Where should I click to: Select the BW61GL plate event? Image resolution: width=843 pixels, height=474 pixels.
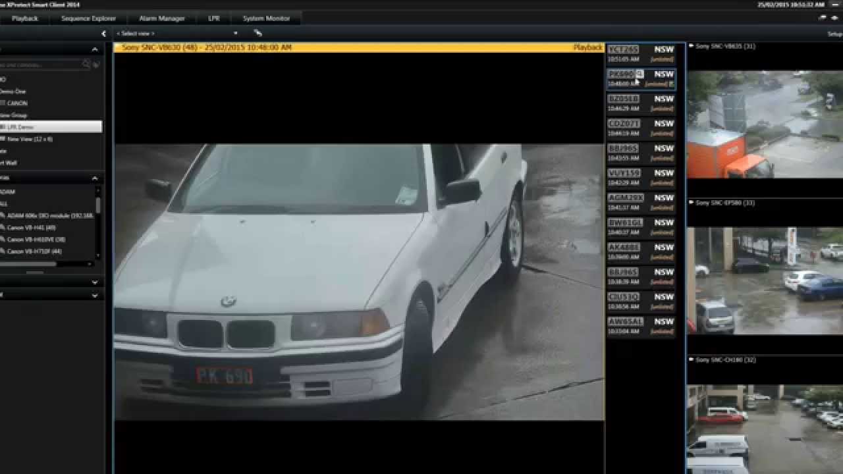(x=641, y=227)
